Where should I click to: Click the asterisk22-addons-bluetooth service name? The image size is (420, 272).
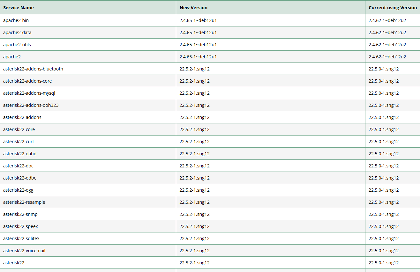pos(33,69)
